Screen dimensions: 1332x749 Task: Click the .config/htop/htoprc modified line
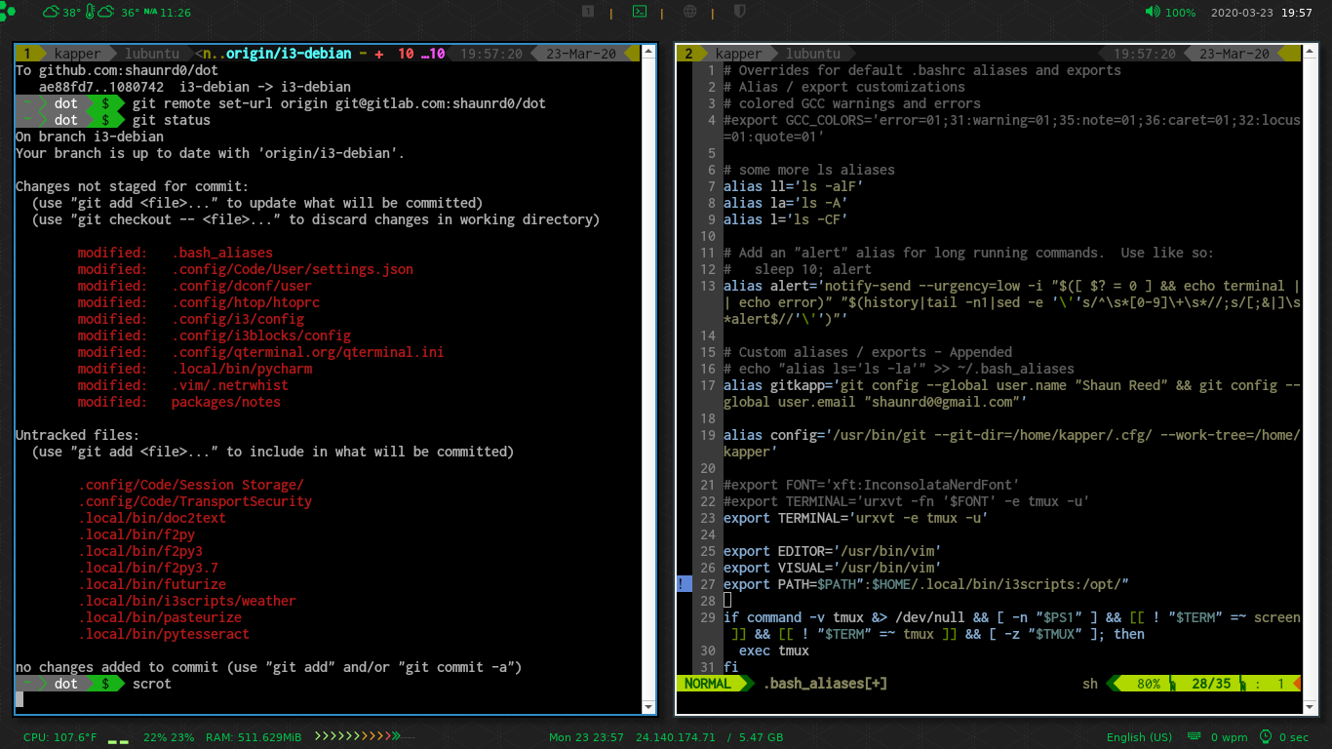point(199,302)
